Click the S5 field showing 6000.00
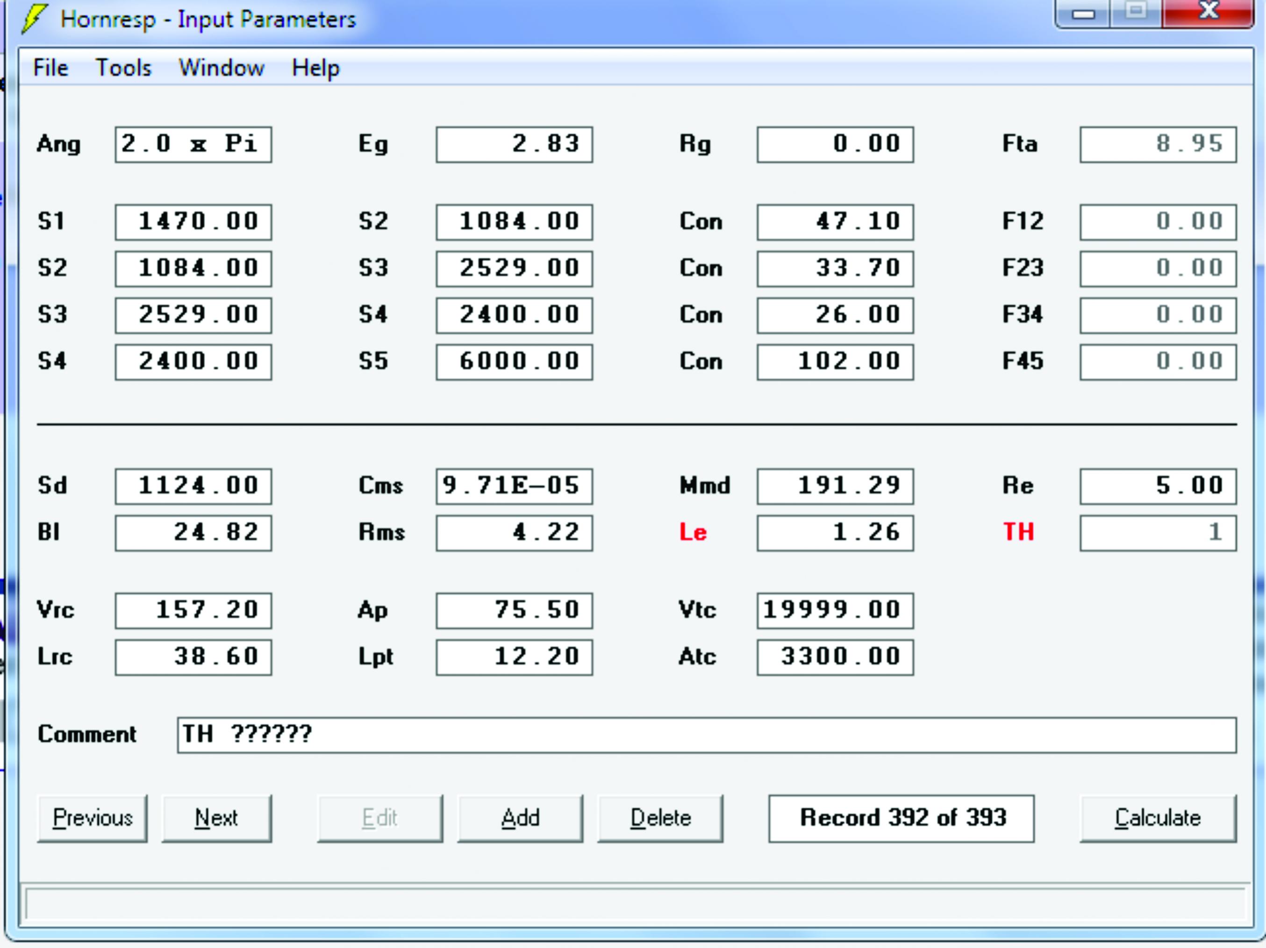 (x=514, y=362)
